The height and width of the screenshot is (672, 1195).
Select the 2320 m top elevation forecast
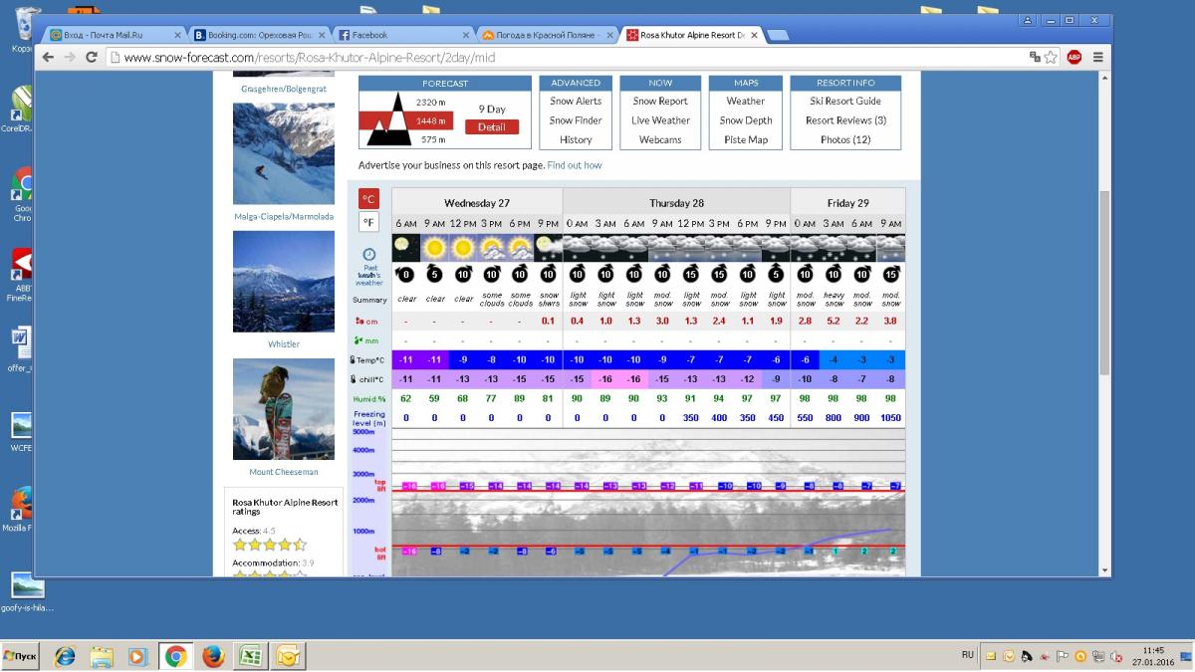pos(430,103)
